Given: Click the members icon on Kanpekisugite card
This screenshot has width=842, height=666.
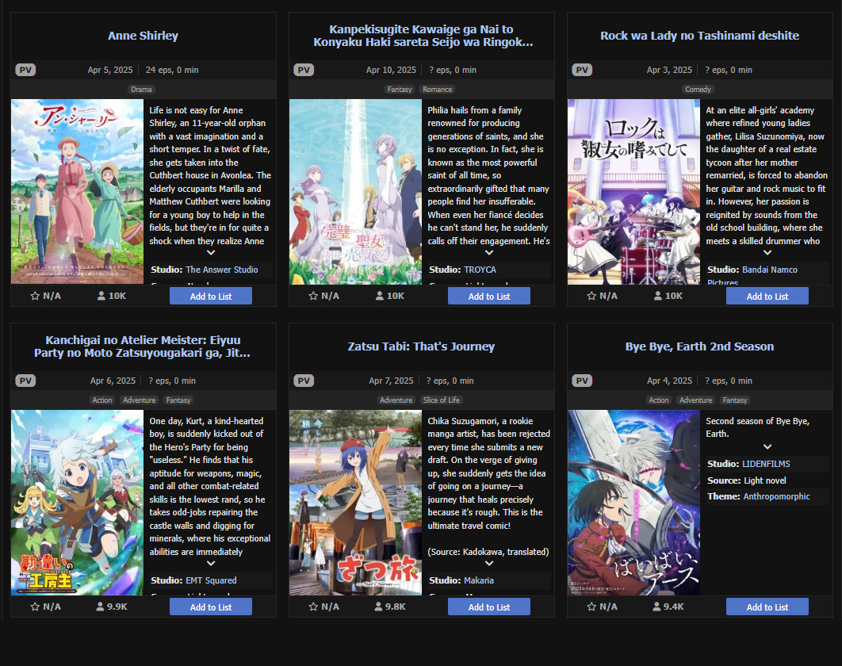Looking at the screenshot, I should tap(380, 296).
